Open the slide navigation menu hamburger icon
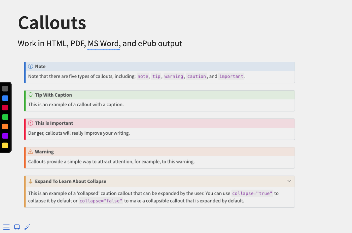The width and height of the screenshot is (352, 233). [x=6, y=227]
